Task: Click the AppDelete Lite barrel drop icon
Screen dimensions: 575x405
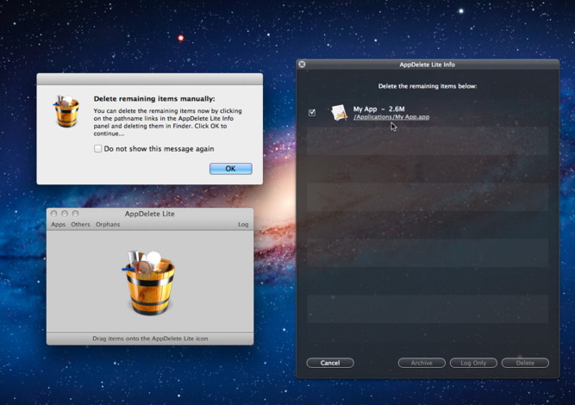Action: click(148, 283)
